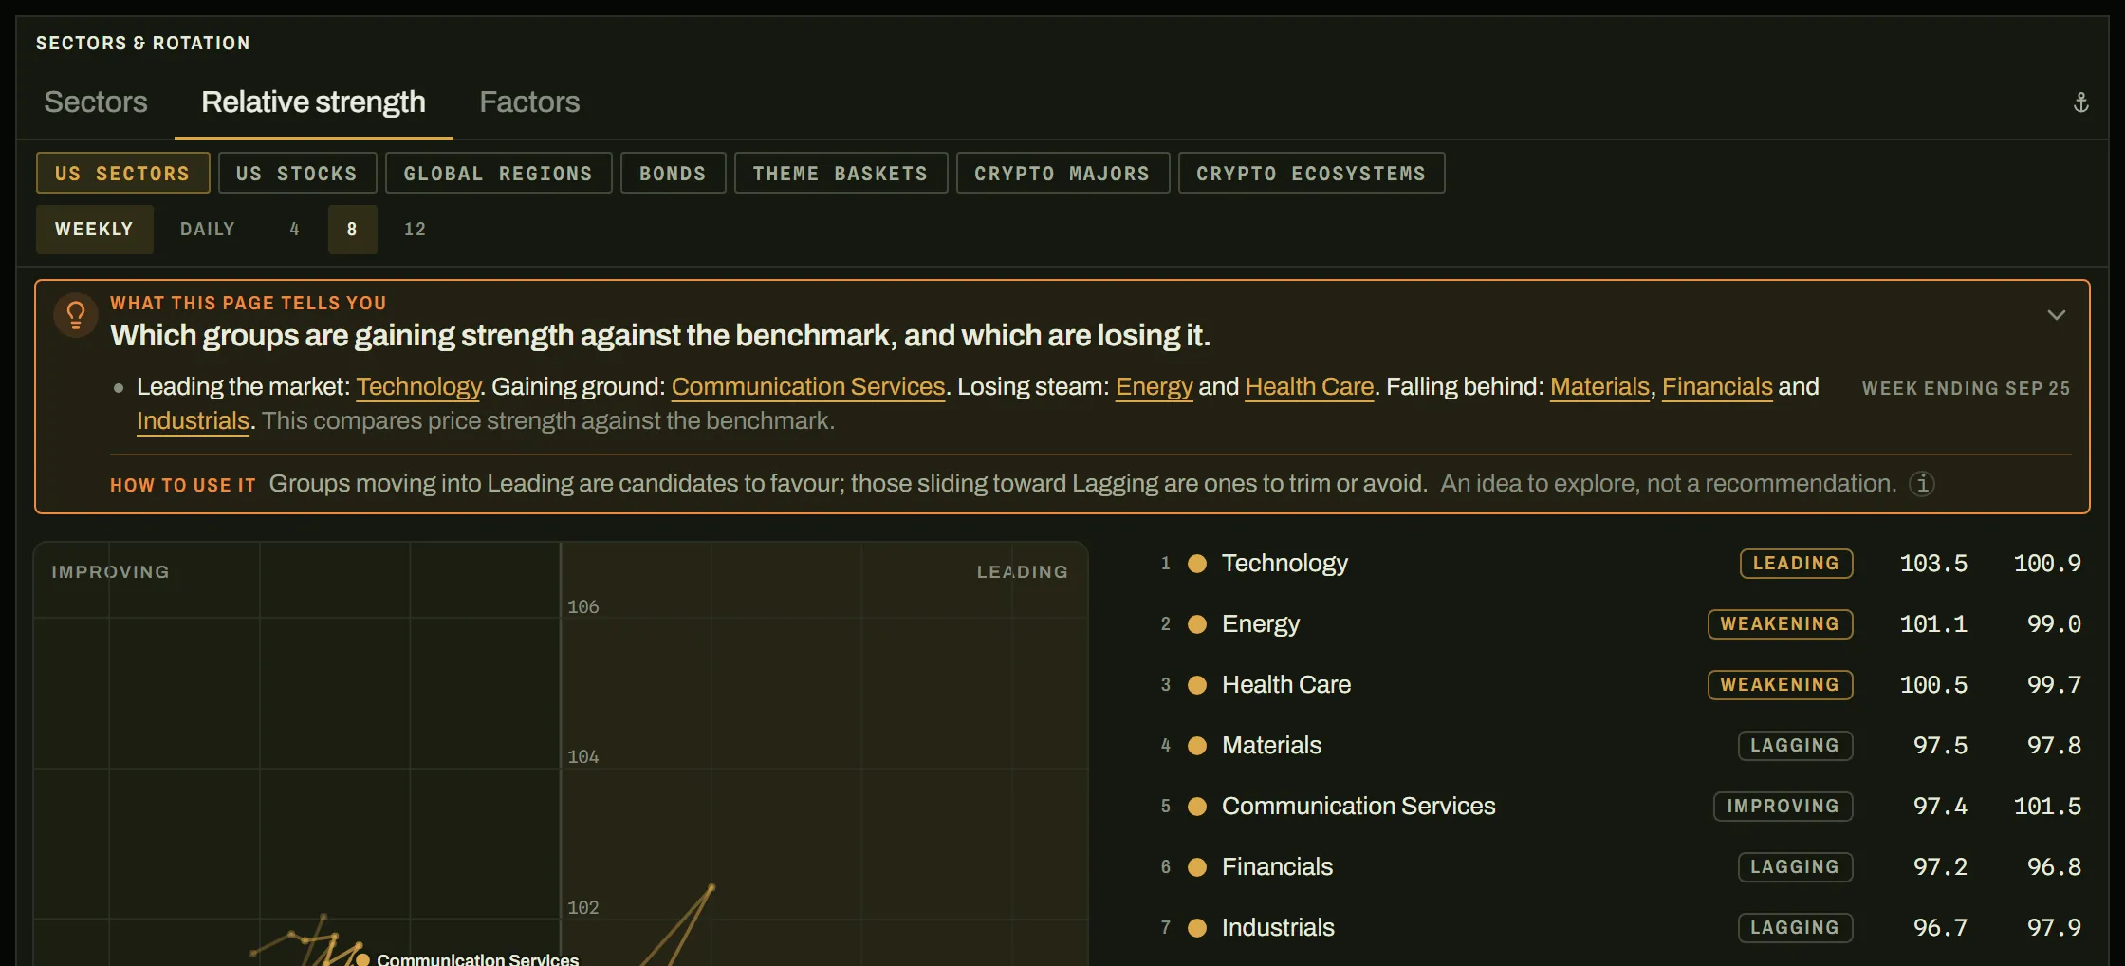2125x966 pixels.
Task: Open the Communication Services link in the summary
Action: [x=808, y=387]
